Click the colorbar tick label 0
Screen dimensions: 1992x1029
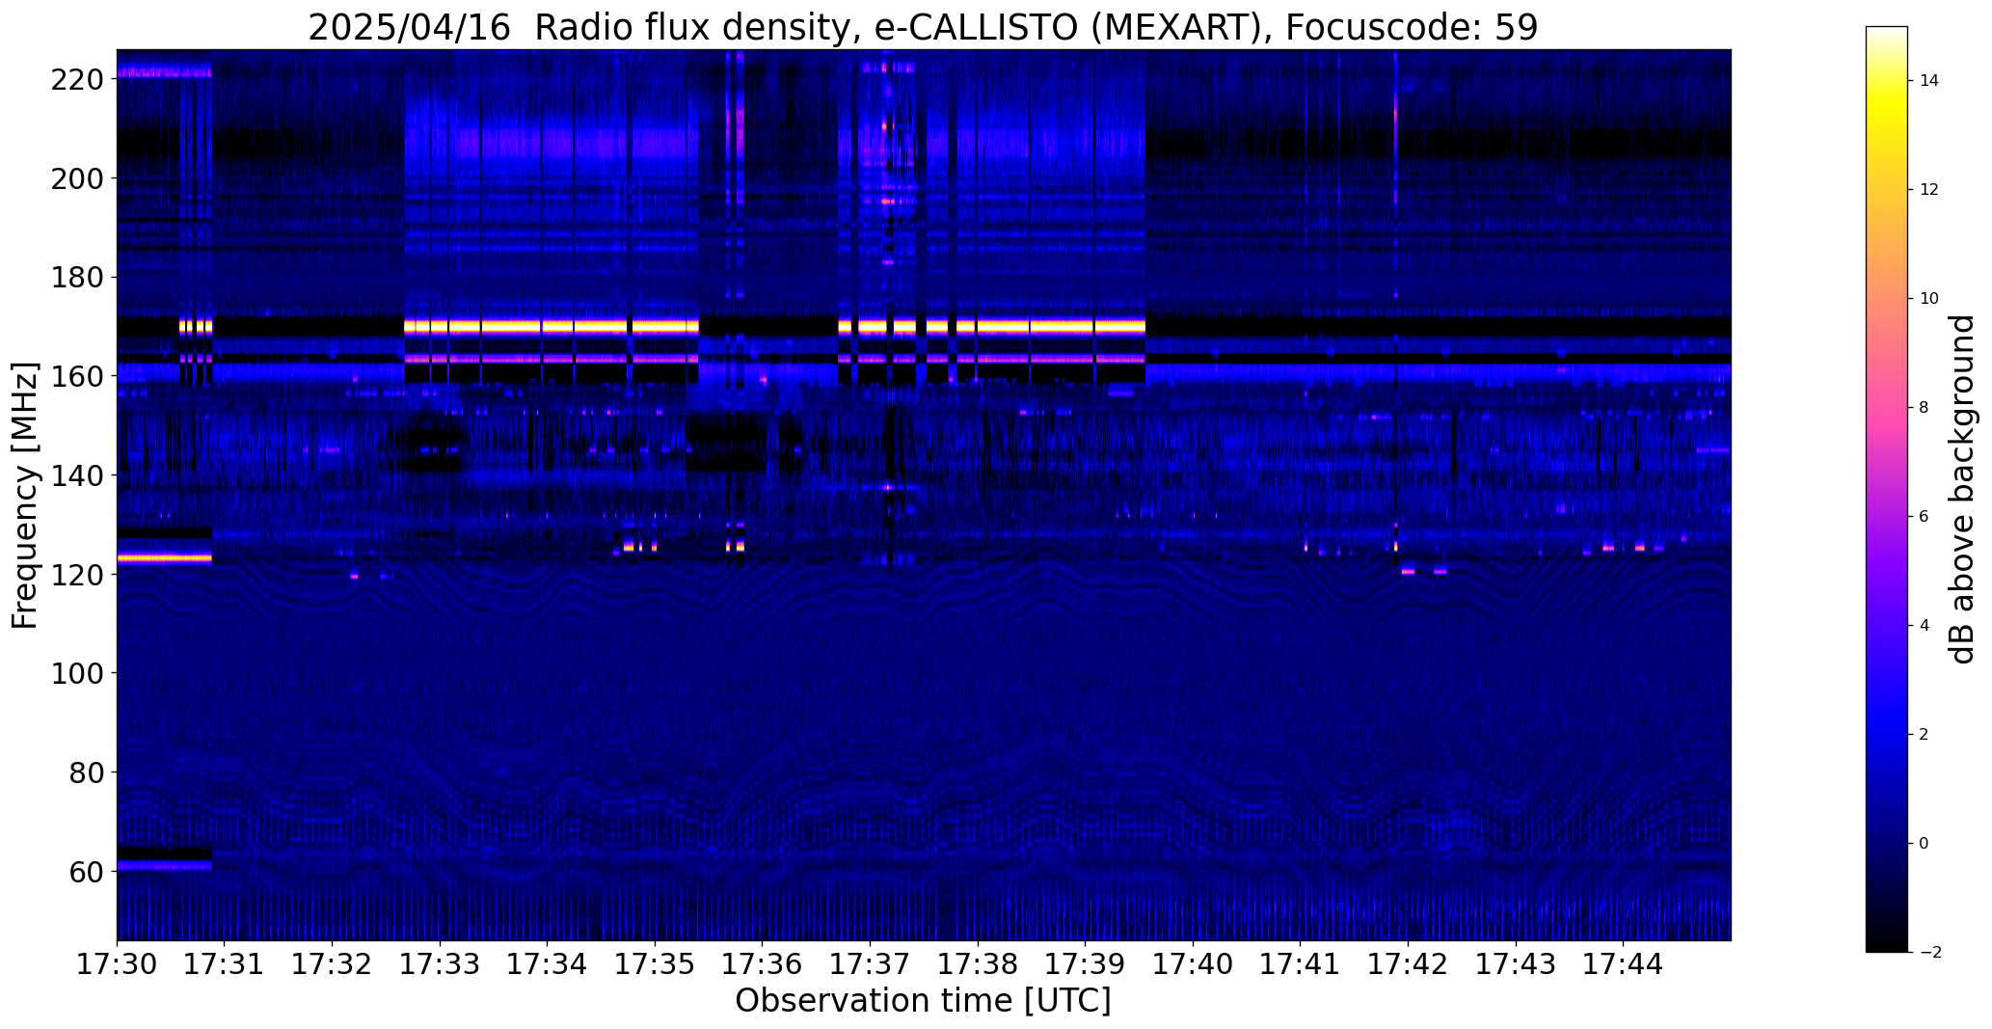[x=1925, y=844]
